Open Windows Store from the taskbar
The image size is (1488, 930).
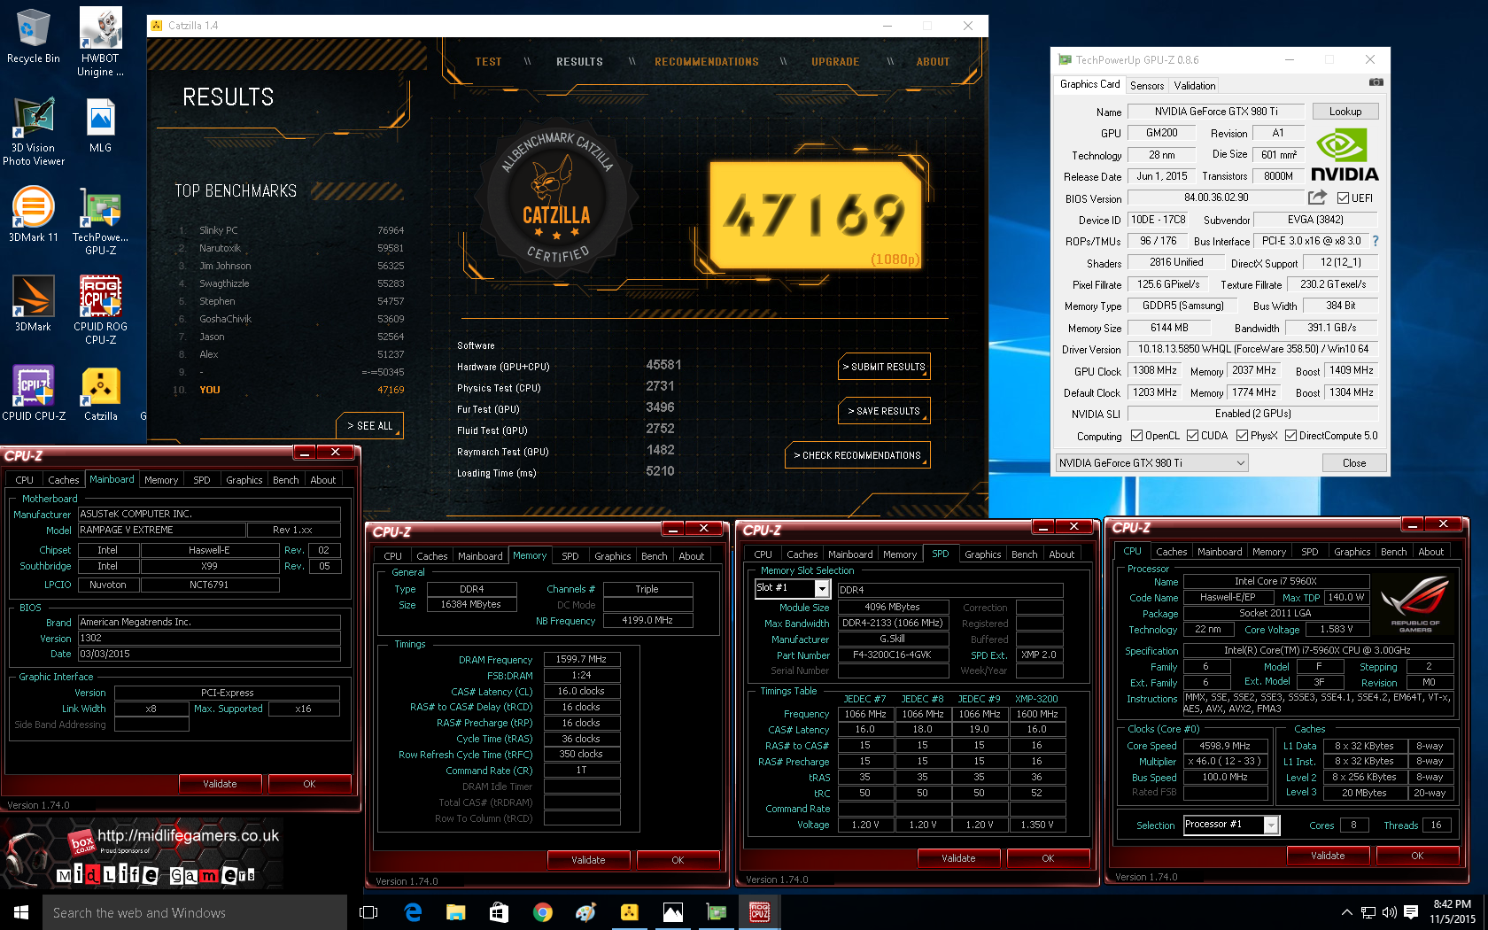[x=500, y=912]
